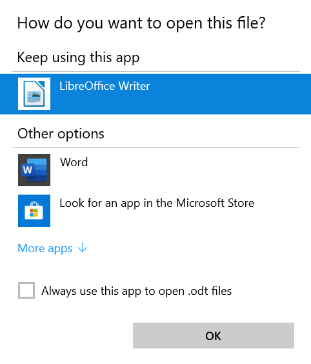
Task: Select the LibreOffice Writer app name
Action: [105, 86]
